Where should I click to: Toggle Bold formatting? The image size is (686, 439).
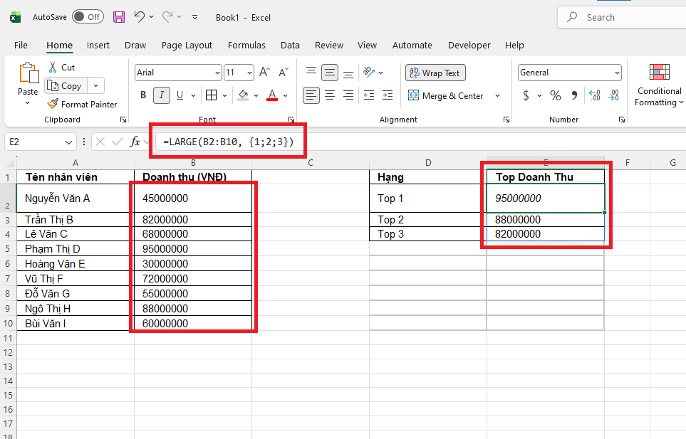pyautogui.click(x=143, y=95)
